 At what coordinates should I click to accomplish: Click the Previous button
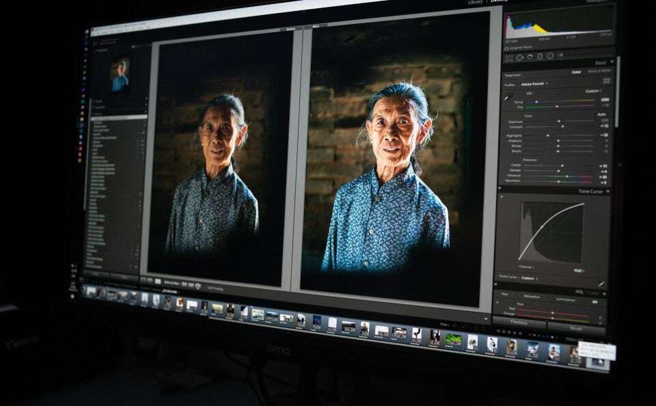[519, 323]
